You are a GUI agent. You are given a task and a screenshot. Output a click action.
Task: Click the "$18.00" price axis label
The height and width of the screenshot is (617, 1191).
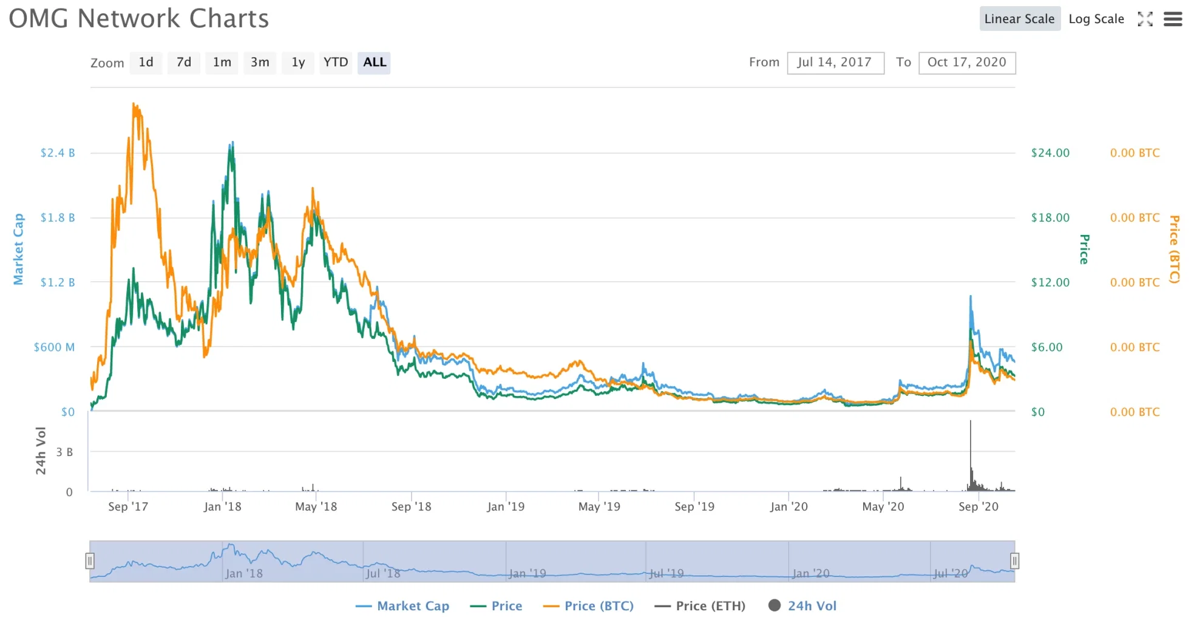point(1050,218)
